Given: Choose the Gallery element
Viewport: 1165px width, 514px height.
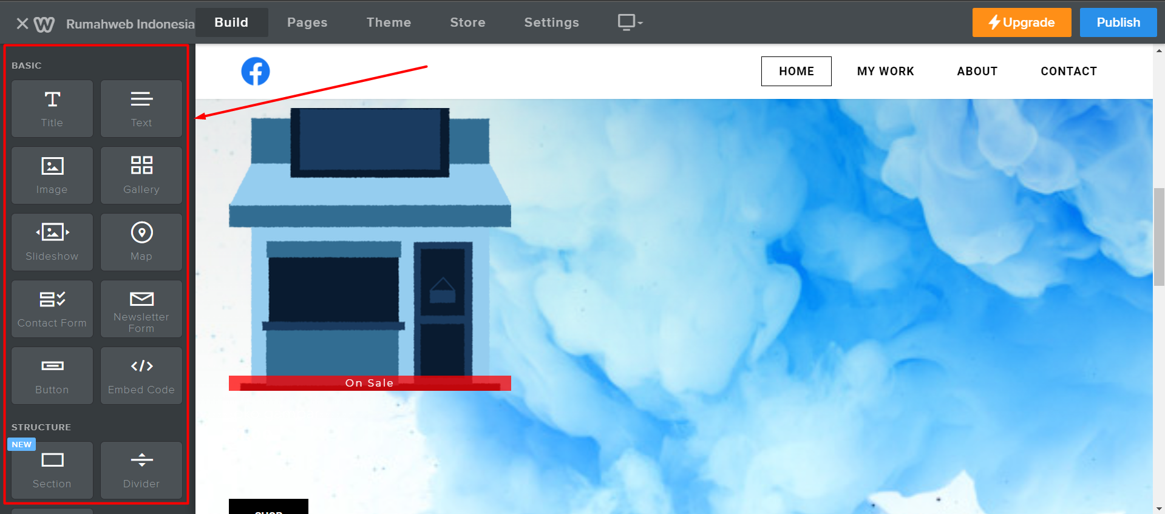Looking at the screenshot, I should (x=141, y=175).
